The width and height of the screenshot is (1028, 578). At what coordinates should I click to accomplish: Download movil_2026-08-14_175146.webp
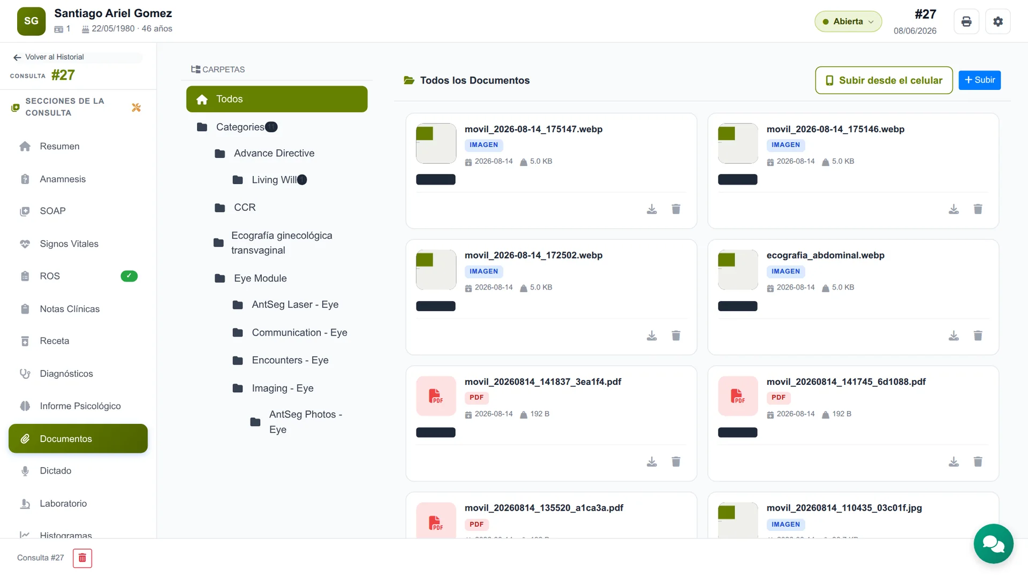pos(954,209)
